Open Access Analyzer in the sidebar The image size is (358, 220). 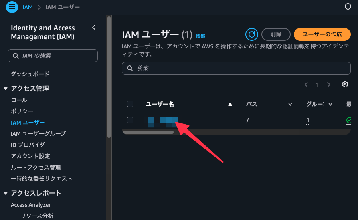pos(31,205)
